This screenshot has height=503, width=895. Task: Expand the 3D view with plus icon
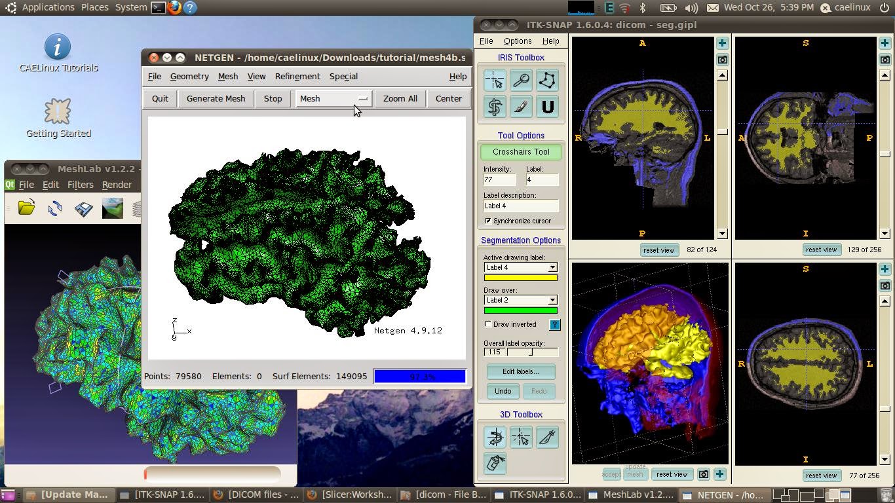click(x=719, y=474)
